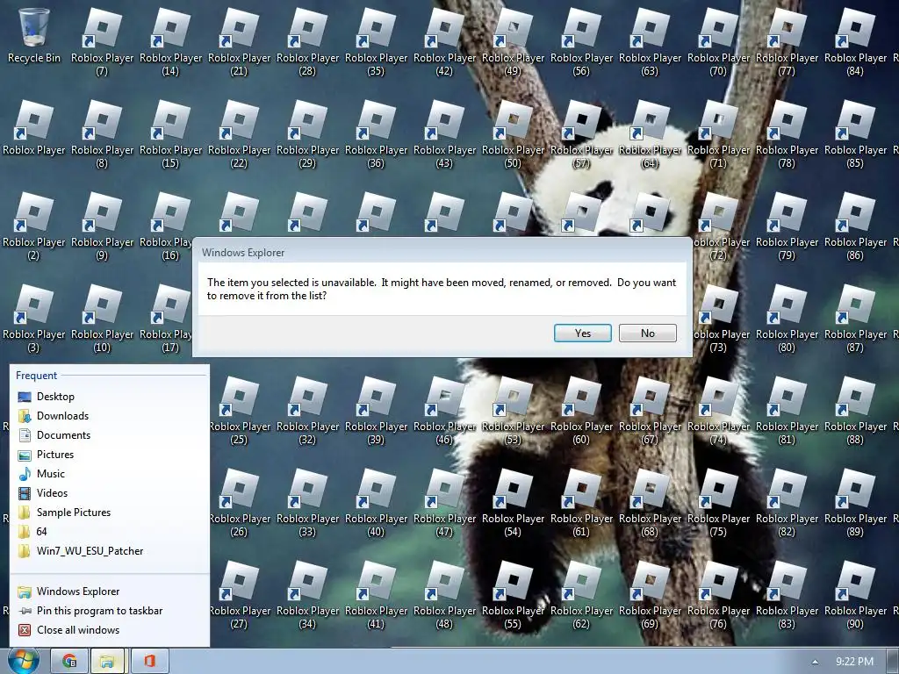
Task: Select Roblox Player (56) shortcut
Action: pyautogui.click(x=581, y=41)
